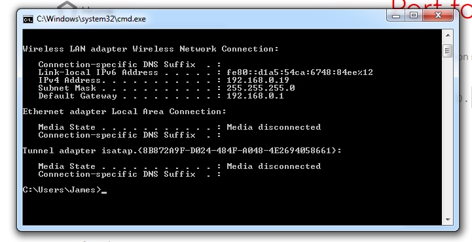Click the Link-local IPv6 address value
The width and height of the screenshot is (472, 242).
pyautogui.click(x=300, y=72)
